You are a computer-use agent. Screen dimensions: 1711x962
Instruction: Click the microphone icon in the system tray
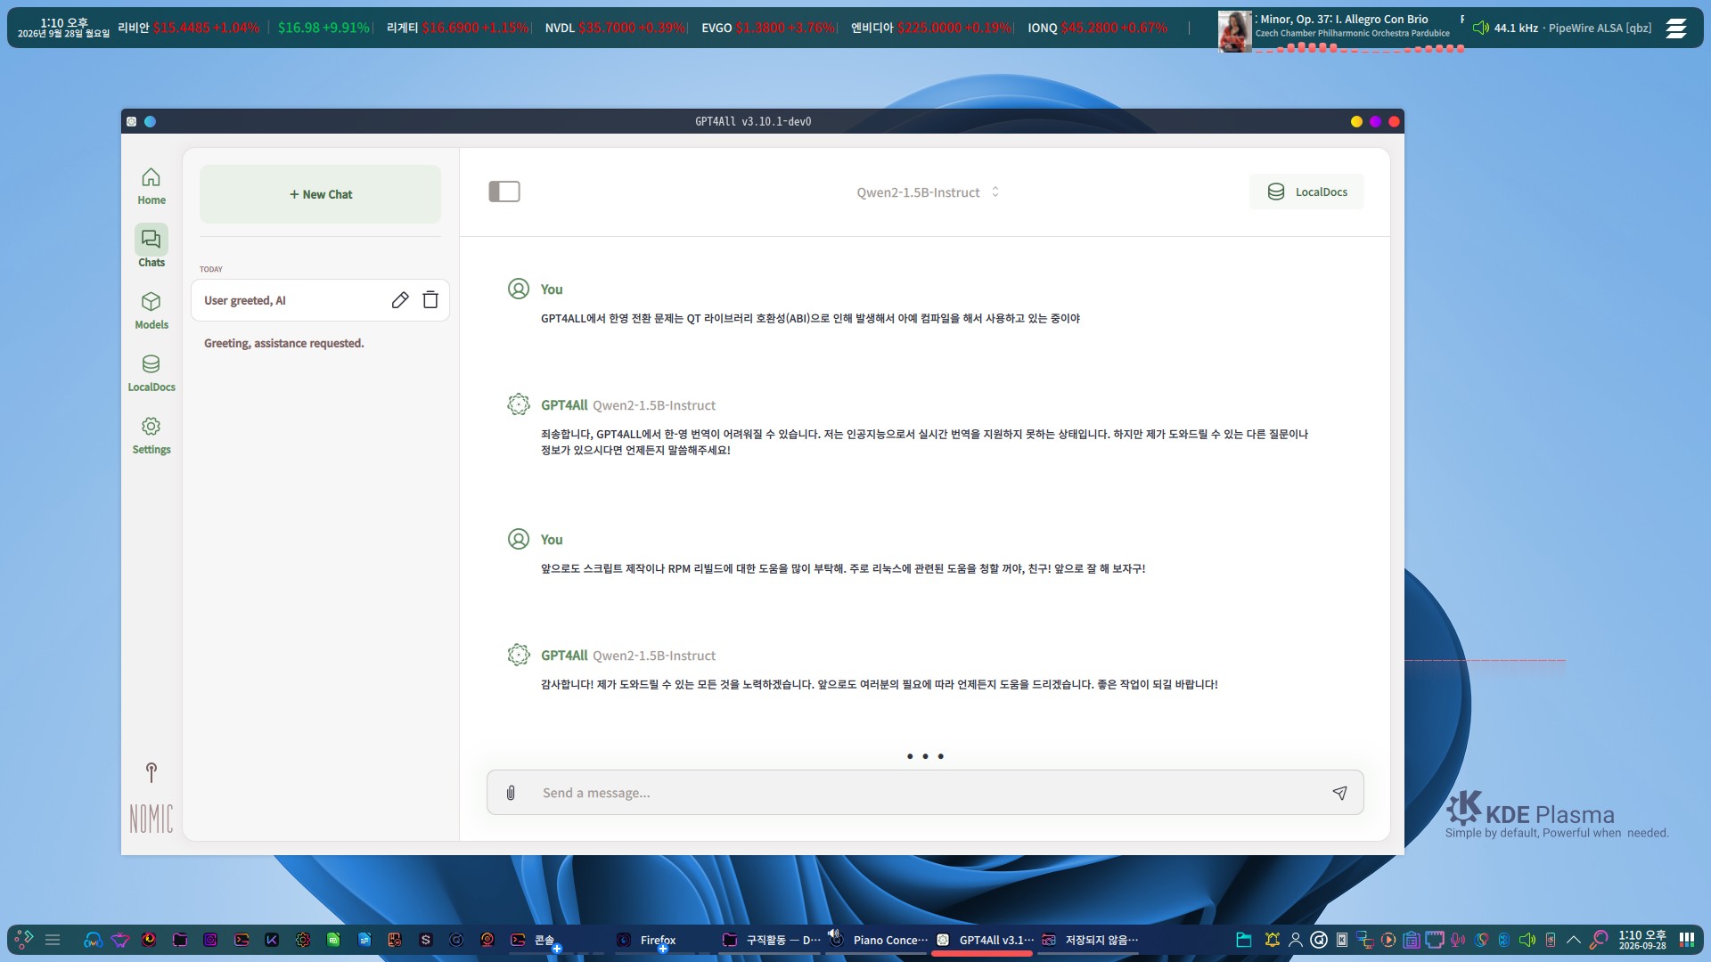[x=1458, y=940]
